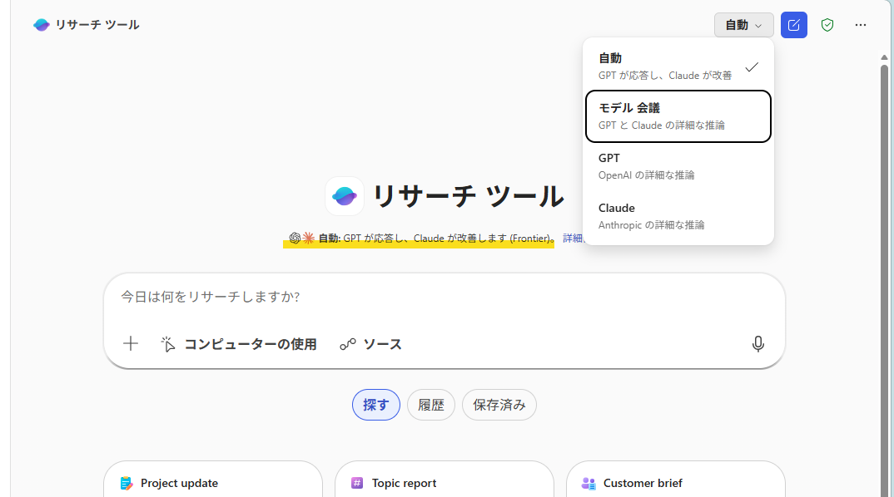Screen dimensions: 894x497
Task: Click the microphone voice input icon
Action: point(757,344)
